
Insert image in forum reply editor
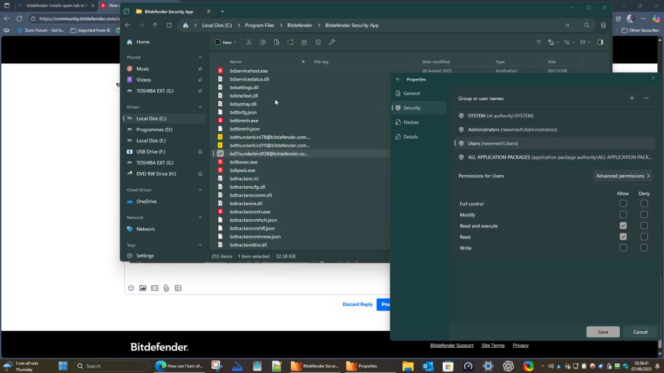tap(143, 288)
